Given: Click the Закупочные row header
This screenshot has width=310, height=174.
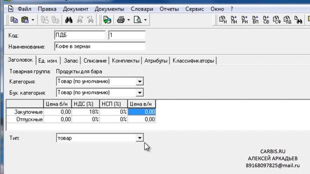Looking at the screenshot, I should click(25, 112).
